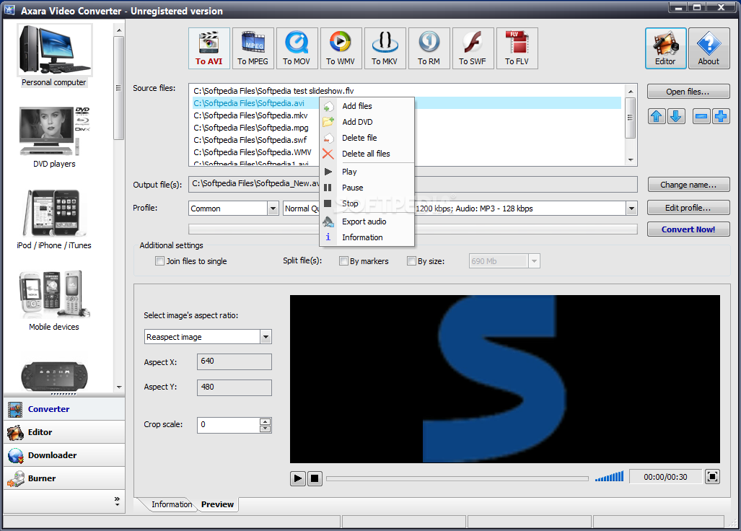The image size is (741, 531).
Task: Switch to the Converter module
Action: [64, 409]
